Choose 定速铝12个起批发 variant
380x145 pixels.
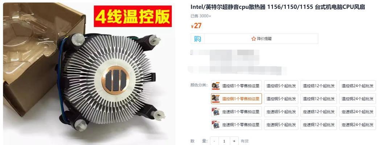pyautogui.click(x=319, y=112)
